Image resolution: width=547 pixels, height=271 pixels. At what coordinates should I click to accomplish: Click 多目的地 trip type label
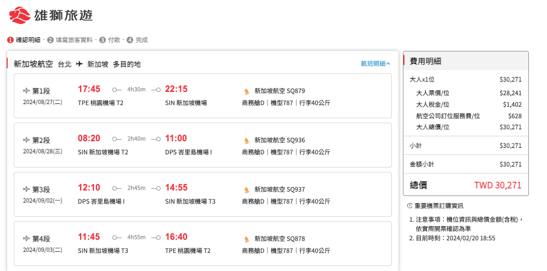click(127, 64)
